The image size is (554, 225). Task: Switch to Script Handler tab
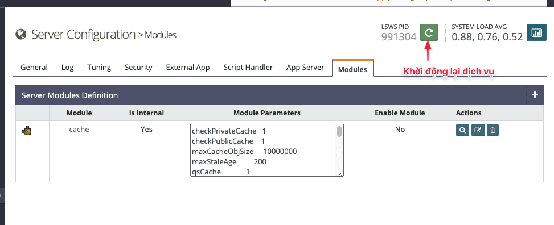pos(248,68)
